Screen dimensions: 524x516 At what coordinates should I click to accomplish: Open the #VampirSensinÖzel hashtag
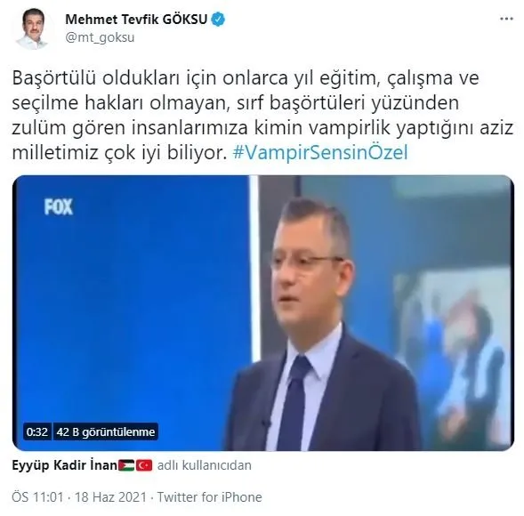tap(320, 152)
